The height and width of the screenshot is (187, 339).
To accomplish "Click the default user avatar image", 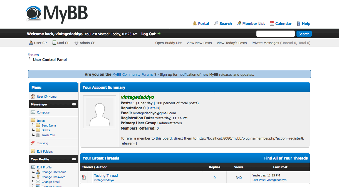I will (x=100, y=112).
